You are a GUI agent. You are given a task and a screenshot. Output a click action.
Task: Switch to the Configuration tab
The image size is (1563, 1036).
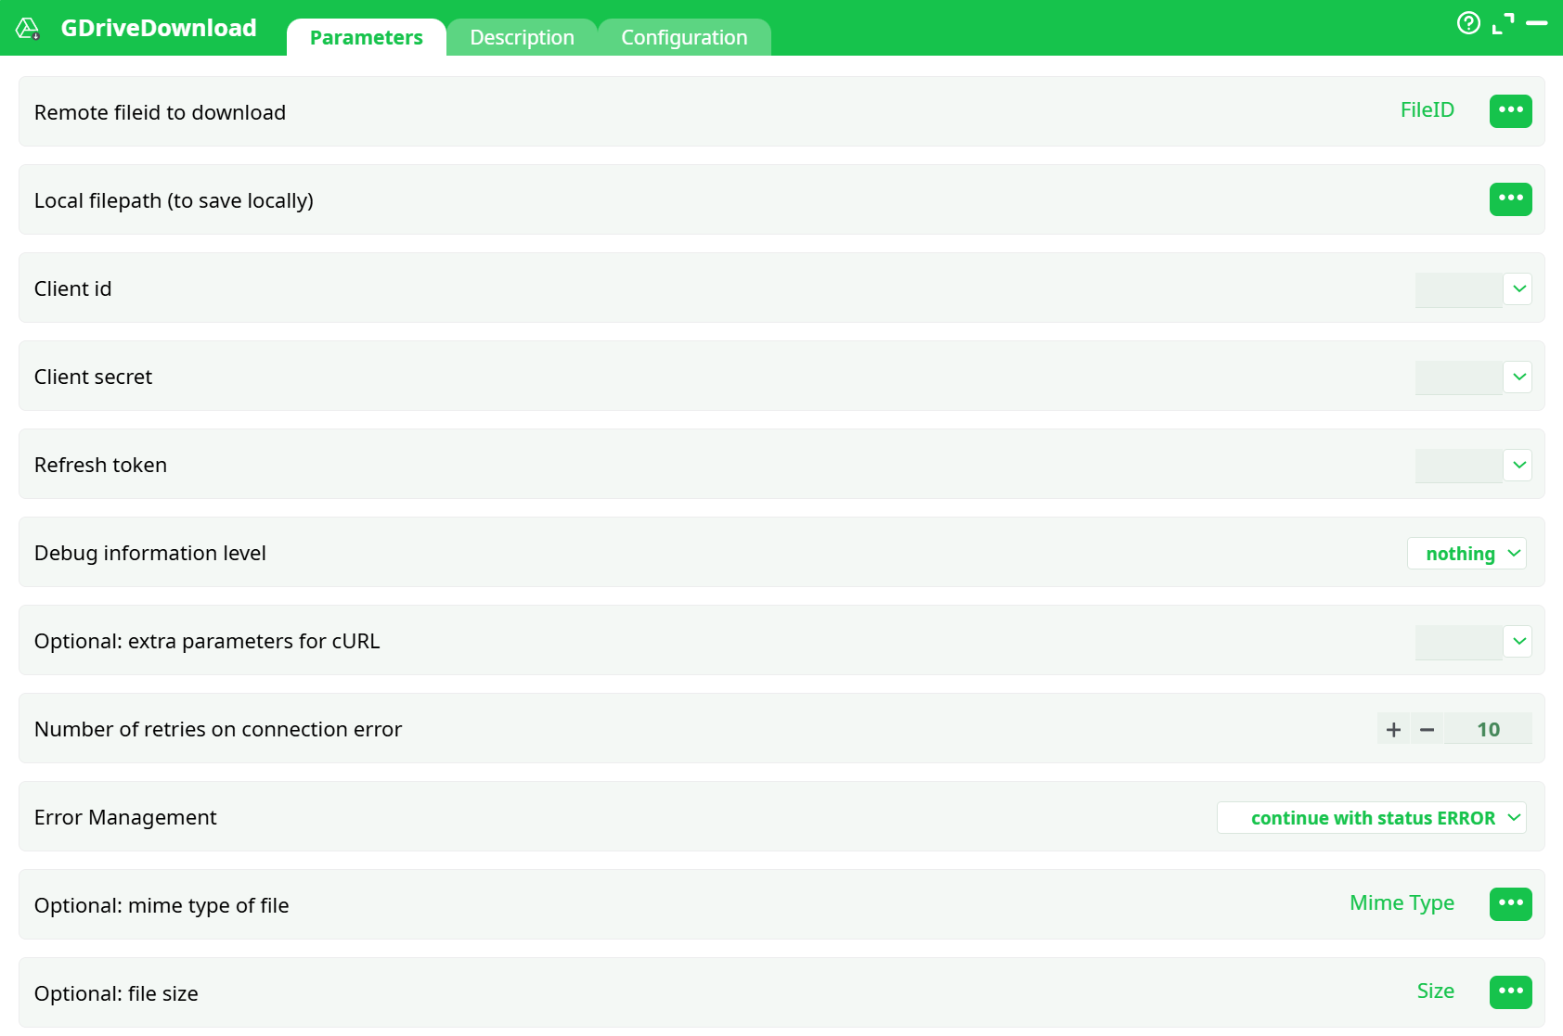(684, 38)
